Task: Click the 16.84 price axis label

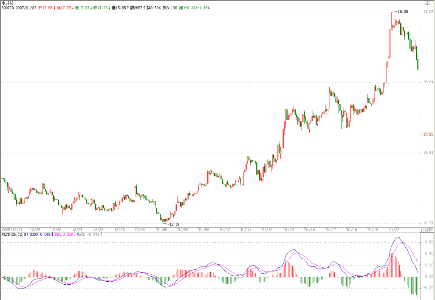Action: 428,82
